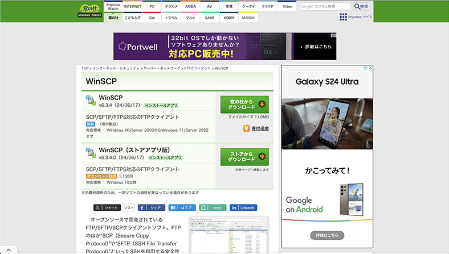Open the ケータイ category tab
Screen dimensions: 449x254
coord(248,6)
